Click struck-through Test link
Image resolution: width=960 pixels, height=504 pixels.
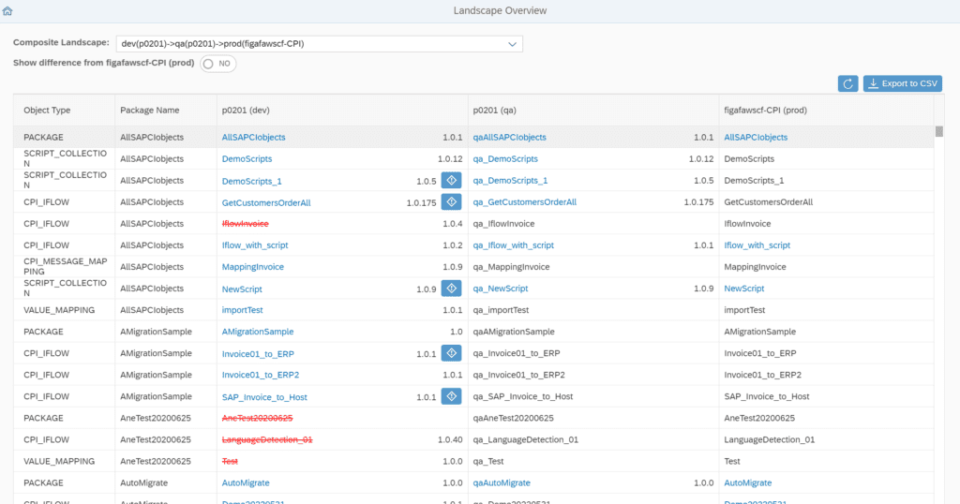(x=230, y=461)
